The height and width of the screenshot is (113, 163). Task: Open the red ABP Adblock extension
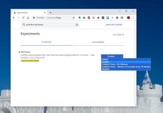[89, 18]
